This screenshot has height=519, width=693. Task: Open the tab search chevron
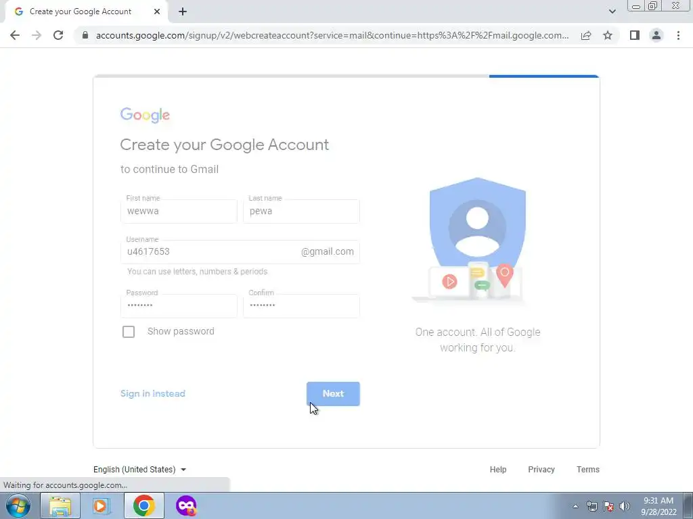click(x=612, y=11)
